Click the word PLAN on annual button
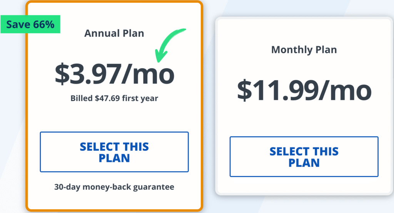 point(114,158)
